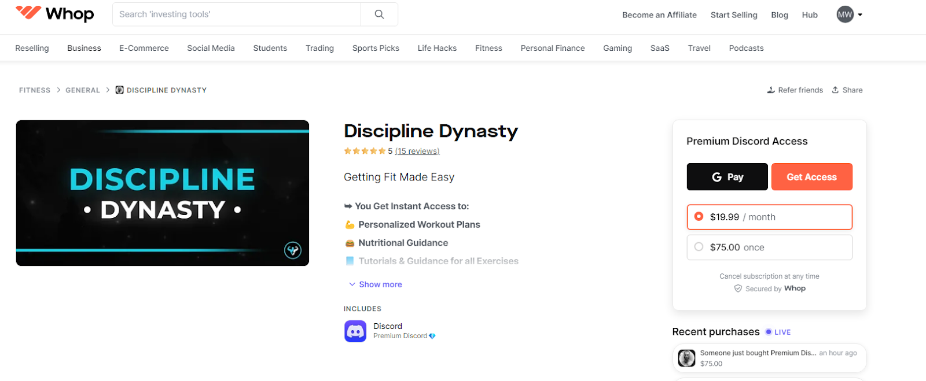Screen dimensions: 926x381
Task: Select the Gaming category
Action: (618, 48)
